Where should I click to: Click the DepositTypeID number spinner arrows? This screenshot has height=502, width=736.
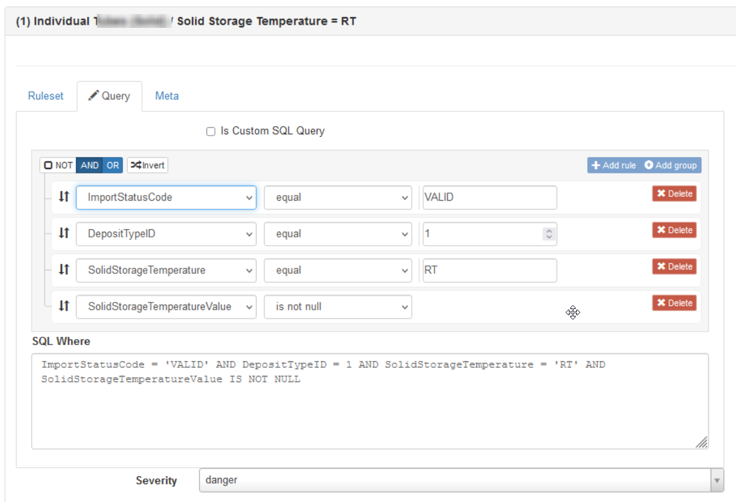(549, 234)
